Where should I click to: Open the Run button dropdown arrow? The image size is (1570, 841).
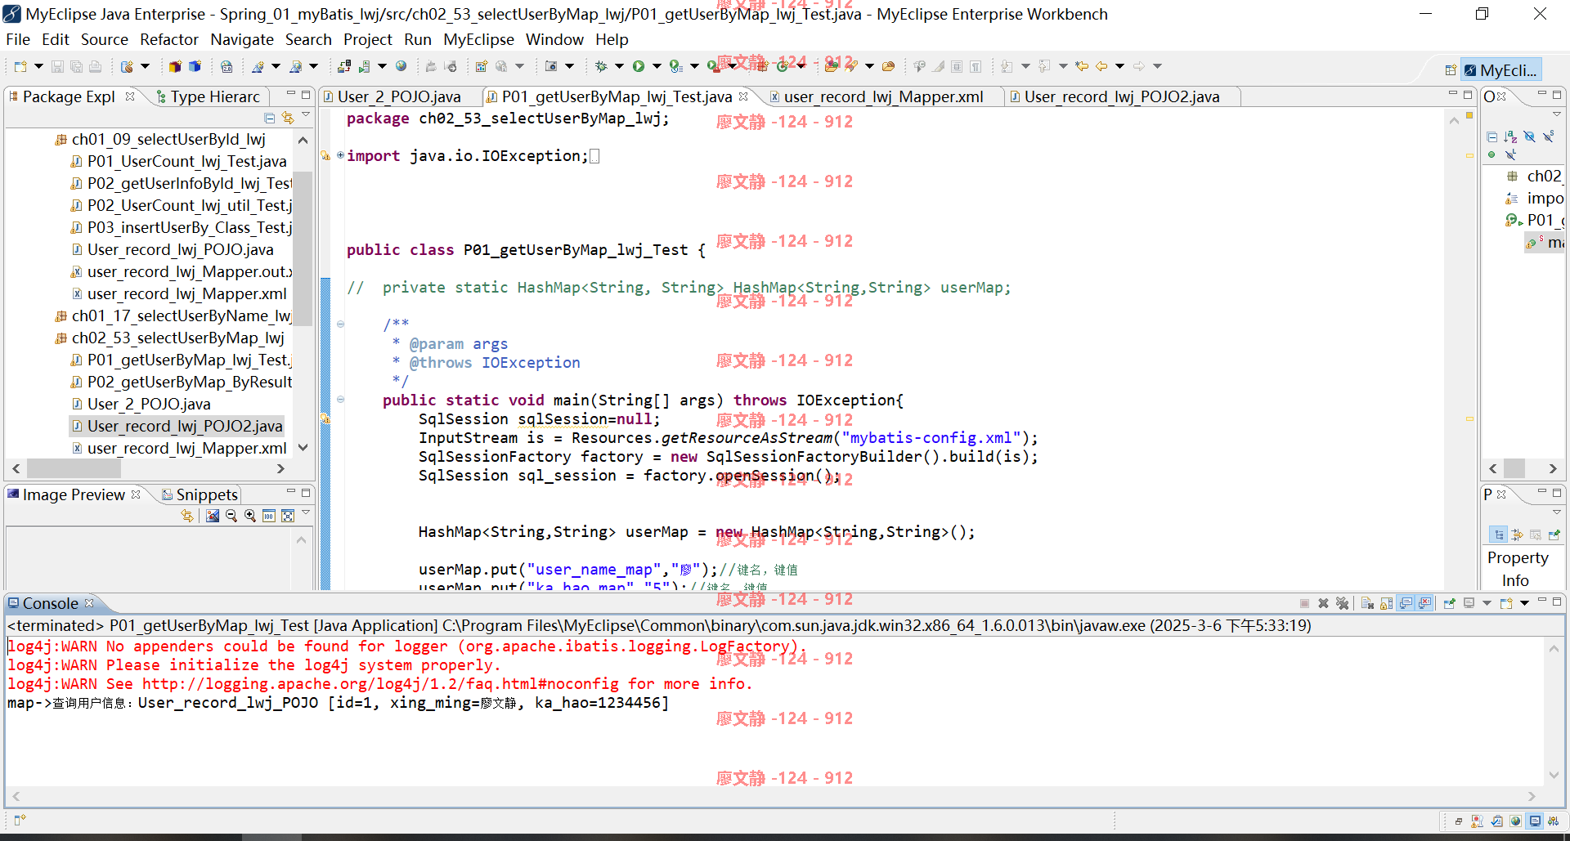657,66
